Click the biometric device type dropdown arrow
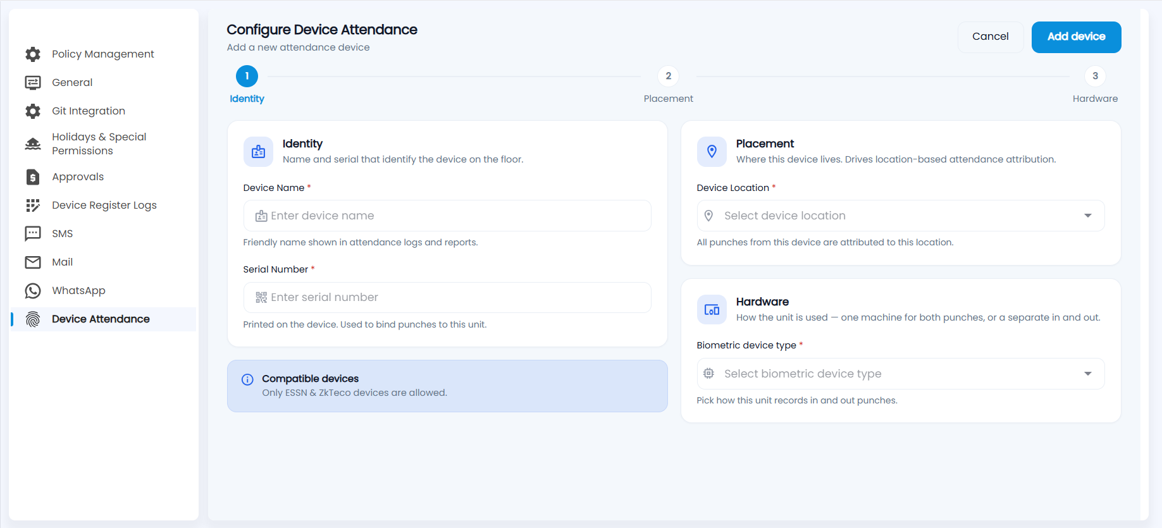Screen dimensions: 1162x528 1088,374
